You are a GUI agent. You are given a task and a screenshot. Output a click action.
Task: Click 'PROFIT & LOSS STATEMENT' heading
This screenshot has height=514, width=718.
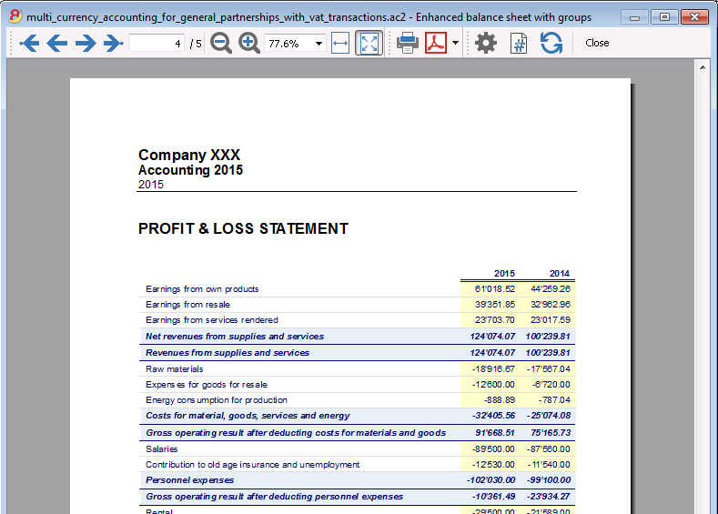point(243,228)
